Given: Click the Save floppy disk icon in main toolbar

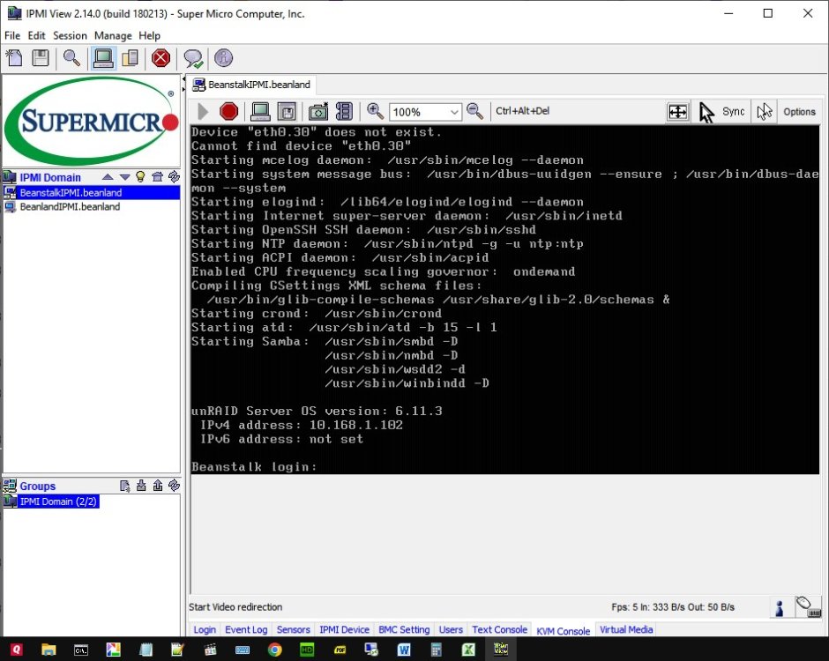Looking at the screenshot, I should pyautogui.click(x=41, y=58).
